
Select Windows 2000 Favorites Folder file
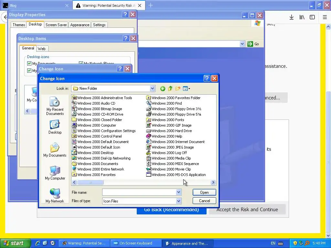pos(174,98)
